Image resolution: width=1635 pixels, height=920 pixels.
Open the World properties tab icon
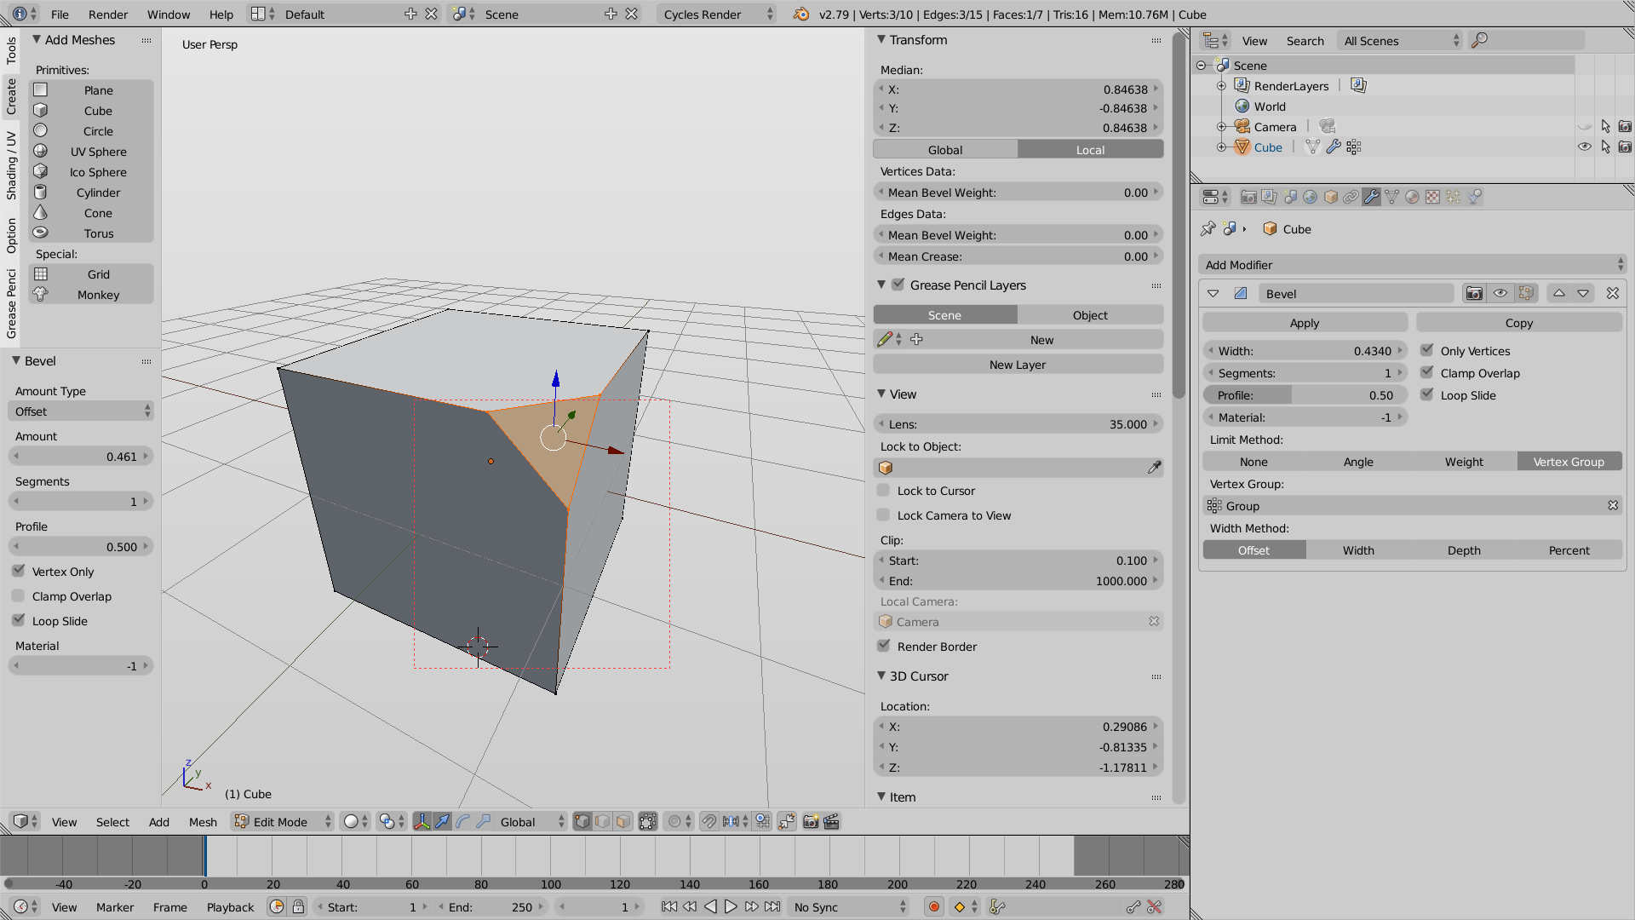[1310, 197]
